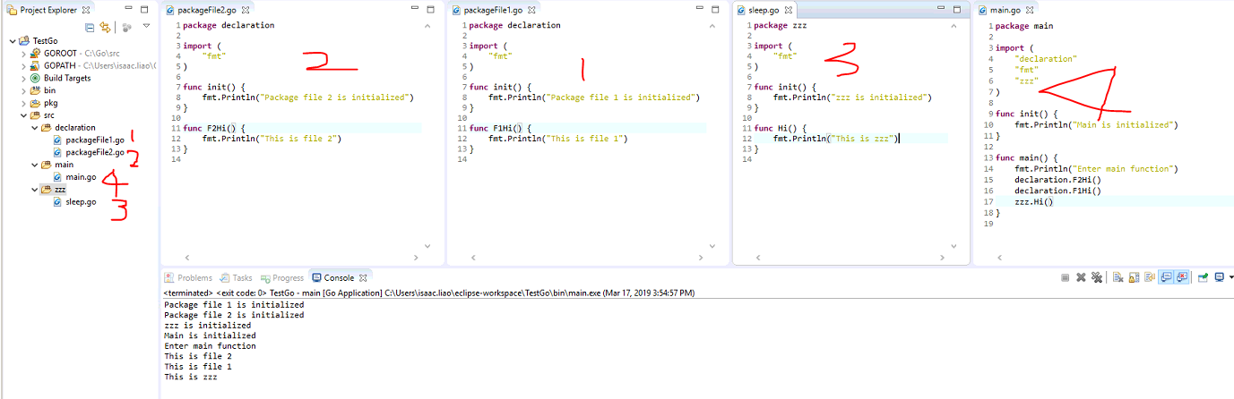Viewport: 1234px width, 399px height.
Task: Click Remove Launch (single X) in Console
Action: pyautogui.click(x=1081, y=277)
